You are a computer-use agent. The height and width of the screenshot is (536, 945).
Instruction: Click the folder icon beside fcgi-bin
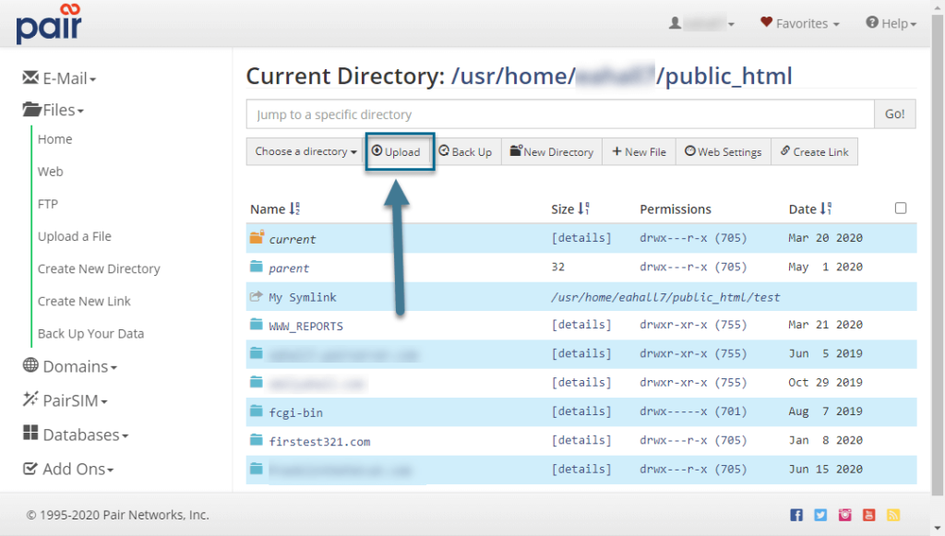click(257, 411)
